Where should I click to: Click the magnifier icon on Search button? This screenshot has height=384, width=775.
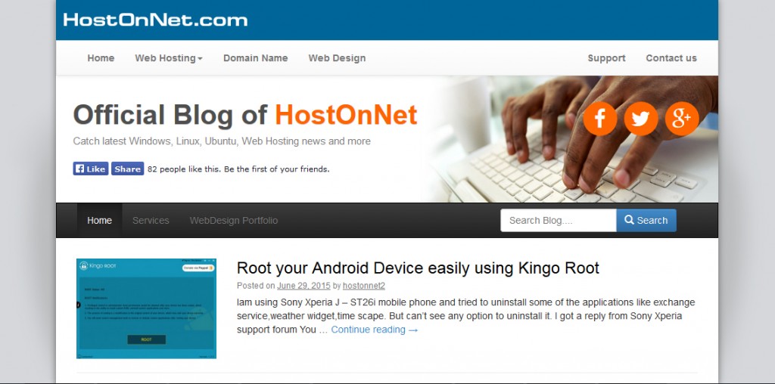pos(629,220)
